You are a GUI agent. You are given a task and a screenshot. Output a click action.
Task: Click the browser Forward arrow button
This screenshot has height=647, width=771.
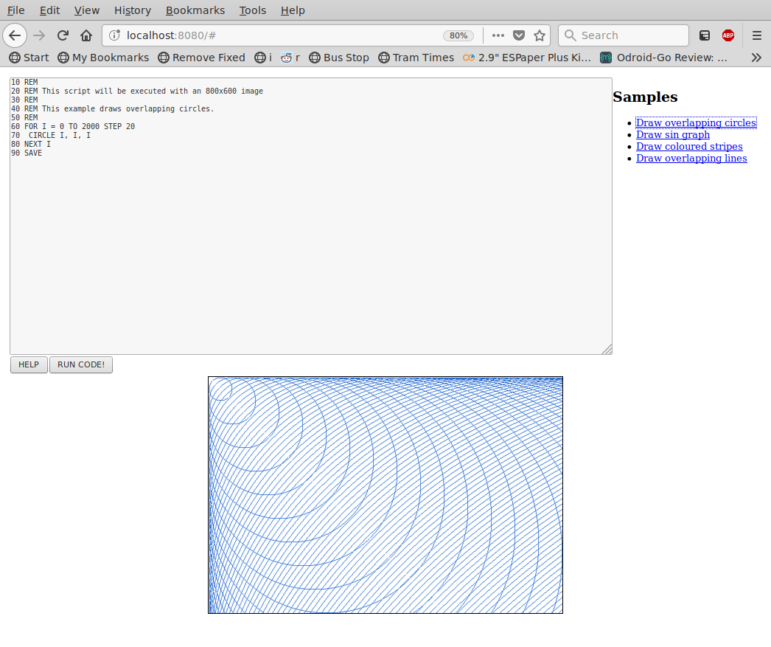tap(39, 35)
